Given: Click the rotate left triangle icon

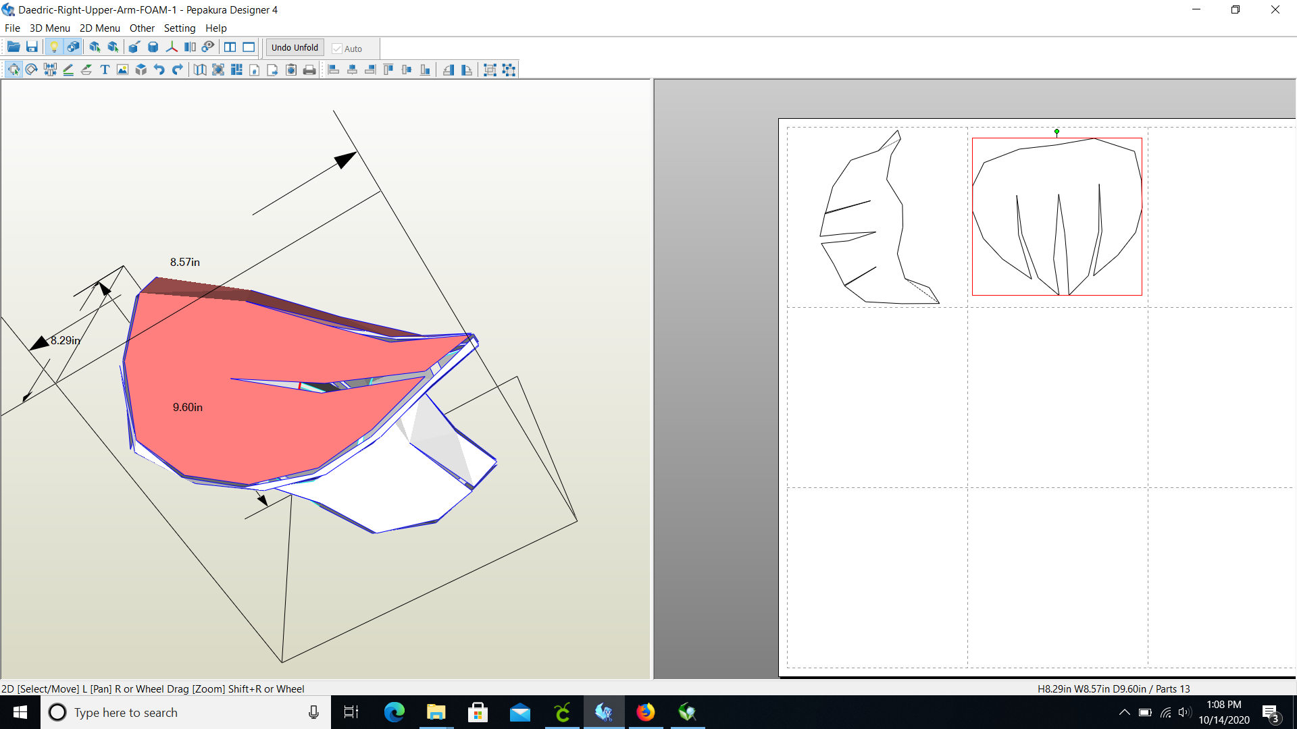Looking at the screenshot, I should tap(449, 70).
